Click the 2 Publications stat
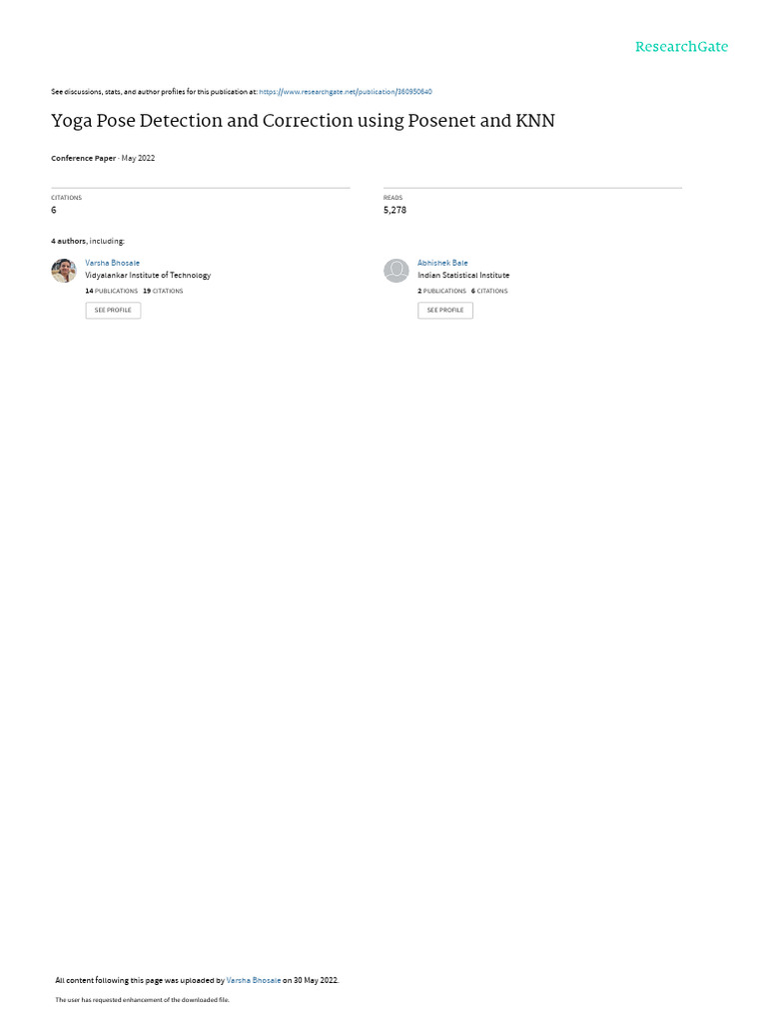 click(442, 291)
